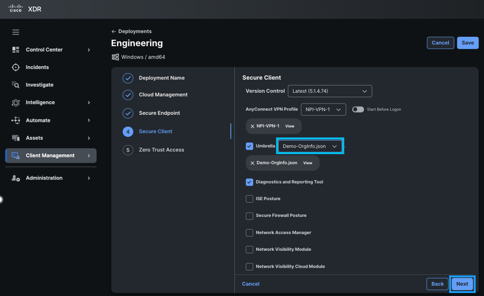Open the Umbrella Demo-OrgInfo.json dropdown
This screenshot has width=484, height=296.
310,146
